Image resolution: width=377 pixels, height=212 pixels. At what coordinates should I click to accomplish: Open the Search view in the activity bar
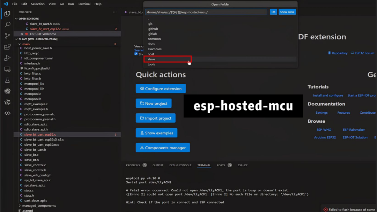pos(7,24)
